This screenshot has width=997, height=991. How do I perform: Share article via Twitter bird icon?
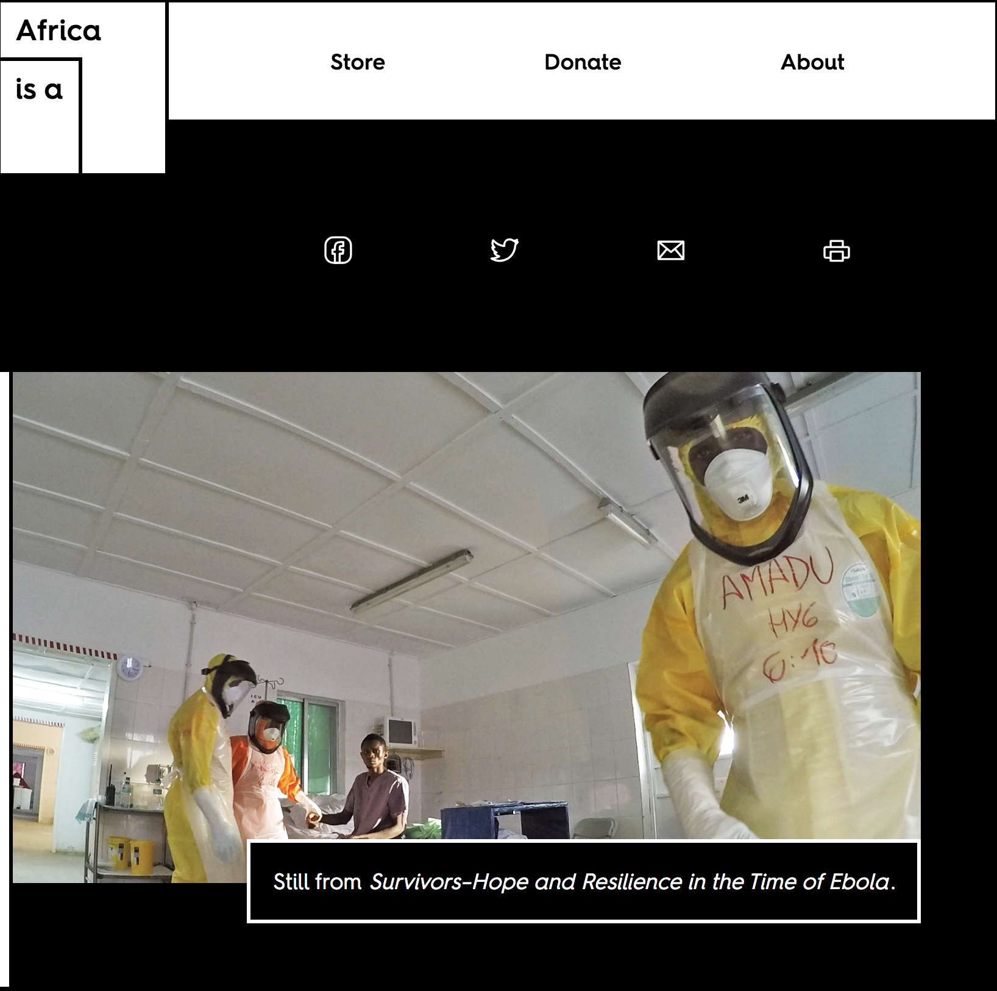[505, 250]
